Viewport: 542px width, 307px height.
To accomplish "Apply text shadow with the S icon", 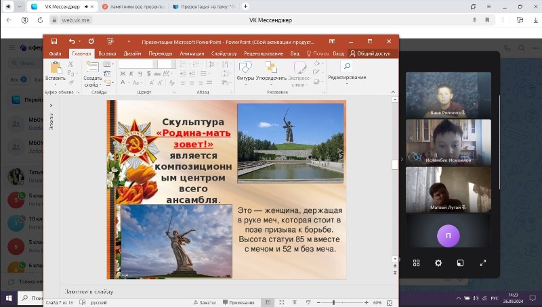I will tap(148, 74).
